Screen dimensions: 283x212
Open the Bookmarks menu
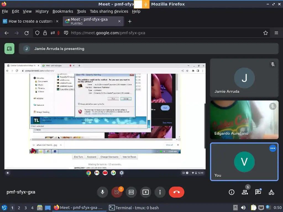(x=63, y=11)
